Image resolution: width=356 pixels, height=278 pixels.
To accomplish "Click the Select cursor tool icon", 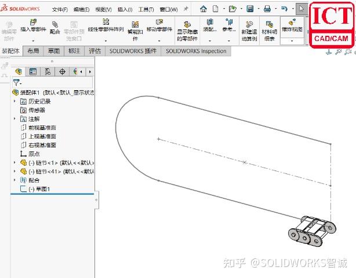I will coord(301,9).
